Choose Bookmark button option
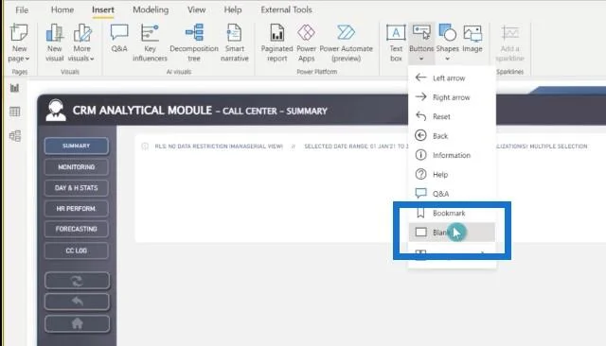The height and width of the screenshot is (346, 606). coord(452,213)
